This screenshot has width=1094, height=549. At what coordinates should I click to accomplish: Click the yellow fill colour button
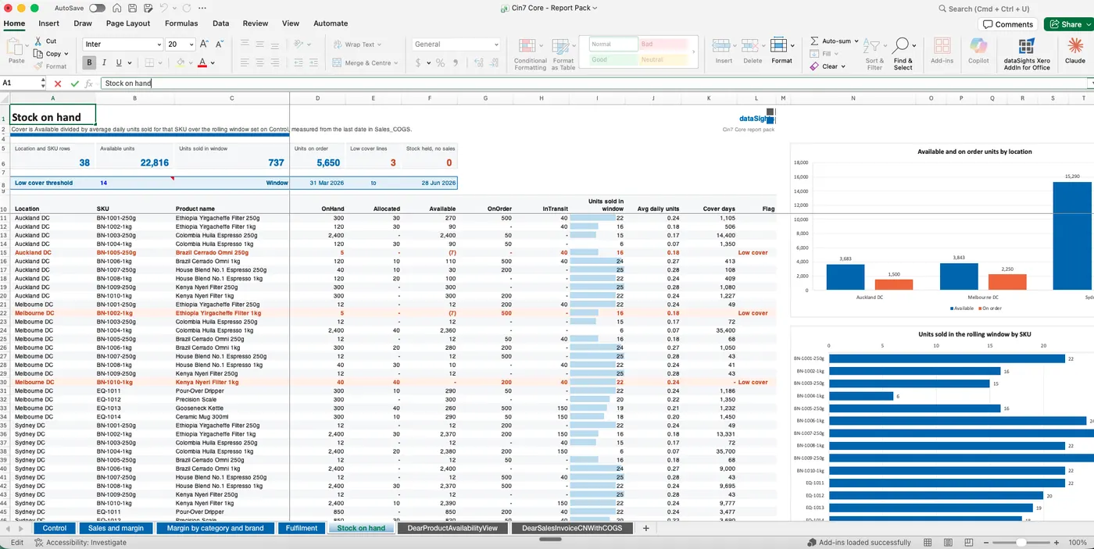181,62
